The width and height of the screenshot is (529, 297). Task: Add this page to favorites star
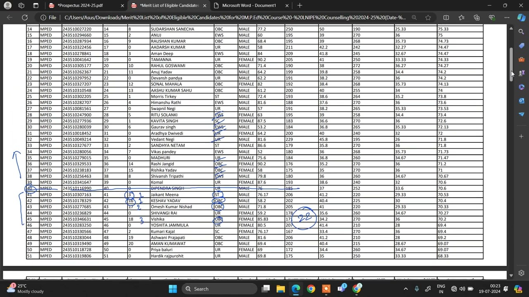[x=428, y=18]
